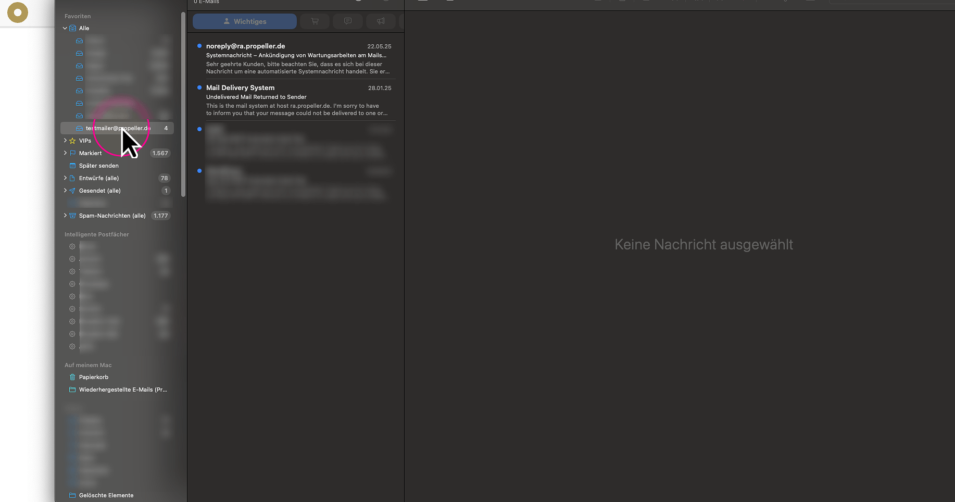The image size is (955, 502).
Task: Open the Gelöschte Elemente folder
Action: [x=106, y=495]
